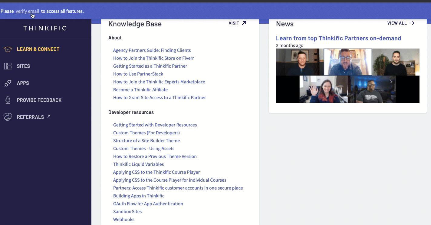Click the Knowledge Base Visit arrow icon

pyautogui.click(x=244, y=23)
